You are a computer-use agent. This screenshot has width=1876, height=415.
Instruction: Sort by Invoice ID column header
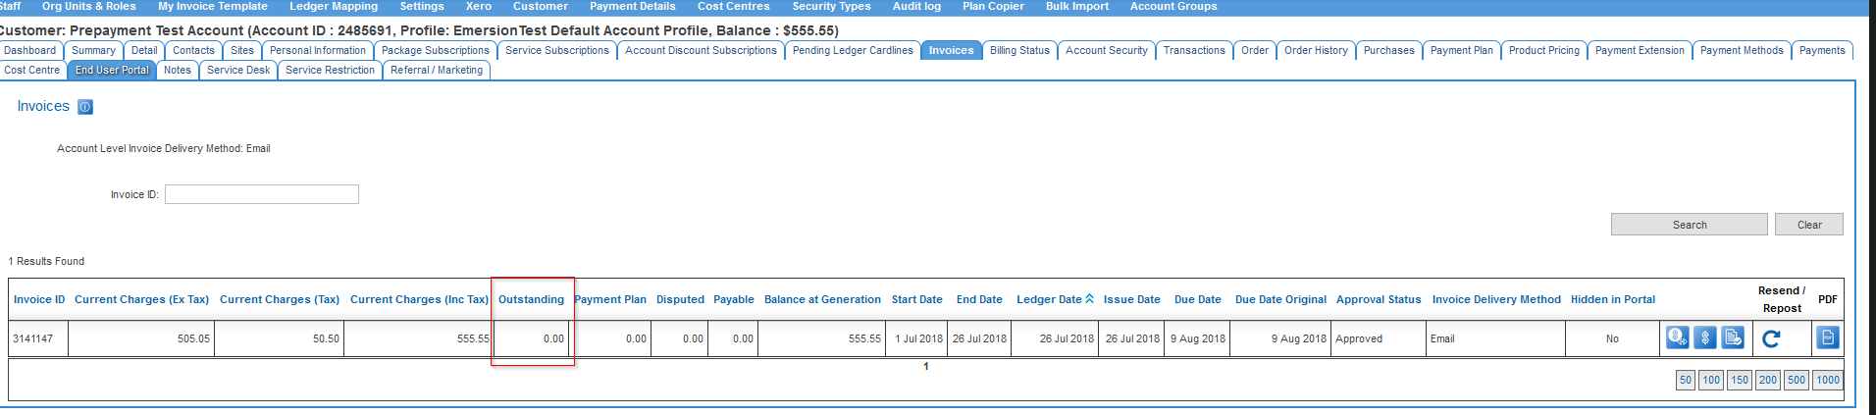tap(39, 300)
